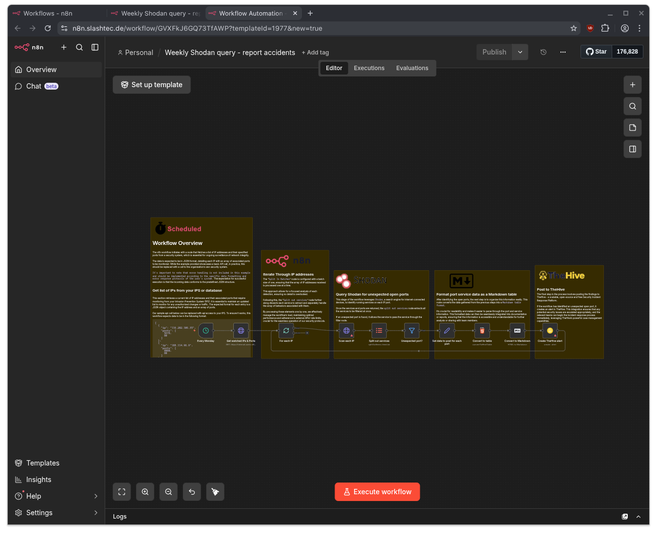The height and width of the screenshot is (540, 657).
Task: Switch to the Evaluations tab
Action: [x=412, y=68]
